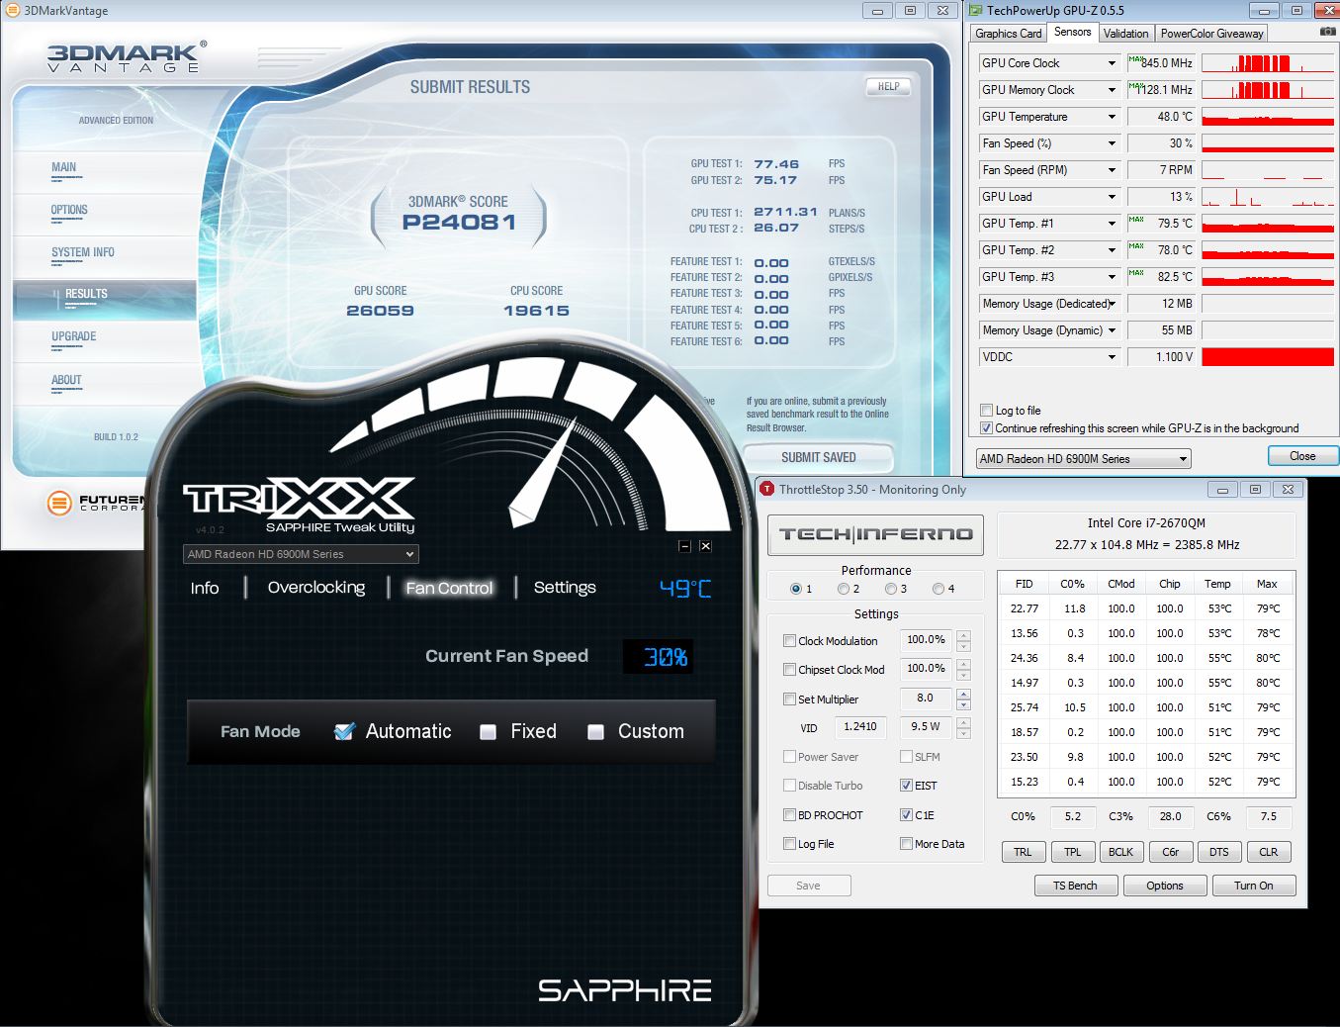Click the TechInferno logo

click(875, 534)
